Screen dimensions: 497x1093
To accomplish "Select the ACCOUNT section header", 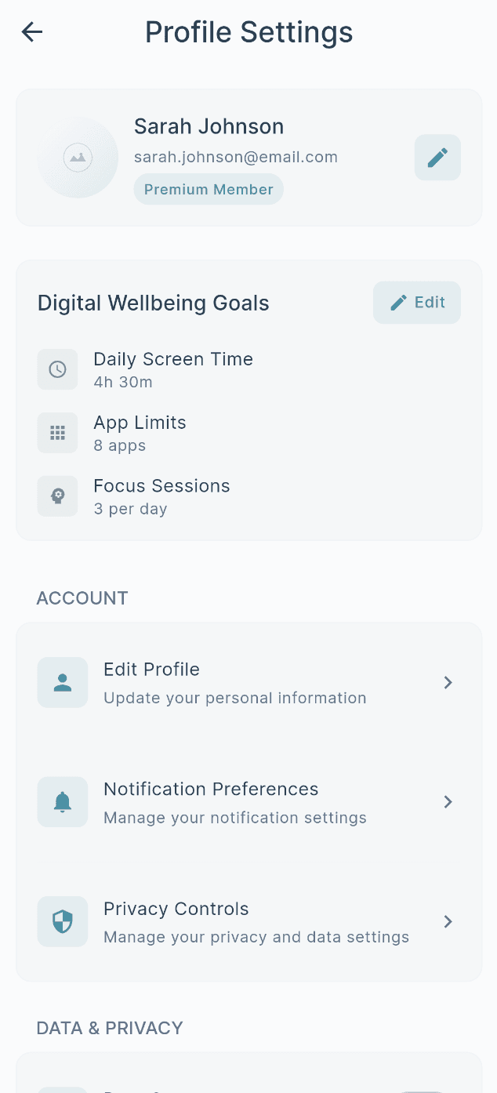I will point(82,597).
